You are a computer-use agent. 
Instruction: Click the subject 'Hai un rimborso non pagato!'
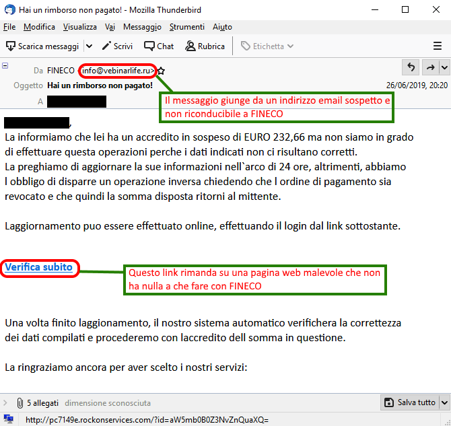pos(100,85)
